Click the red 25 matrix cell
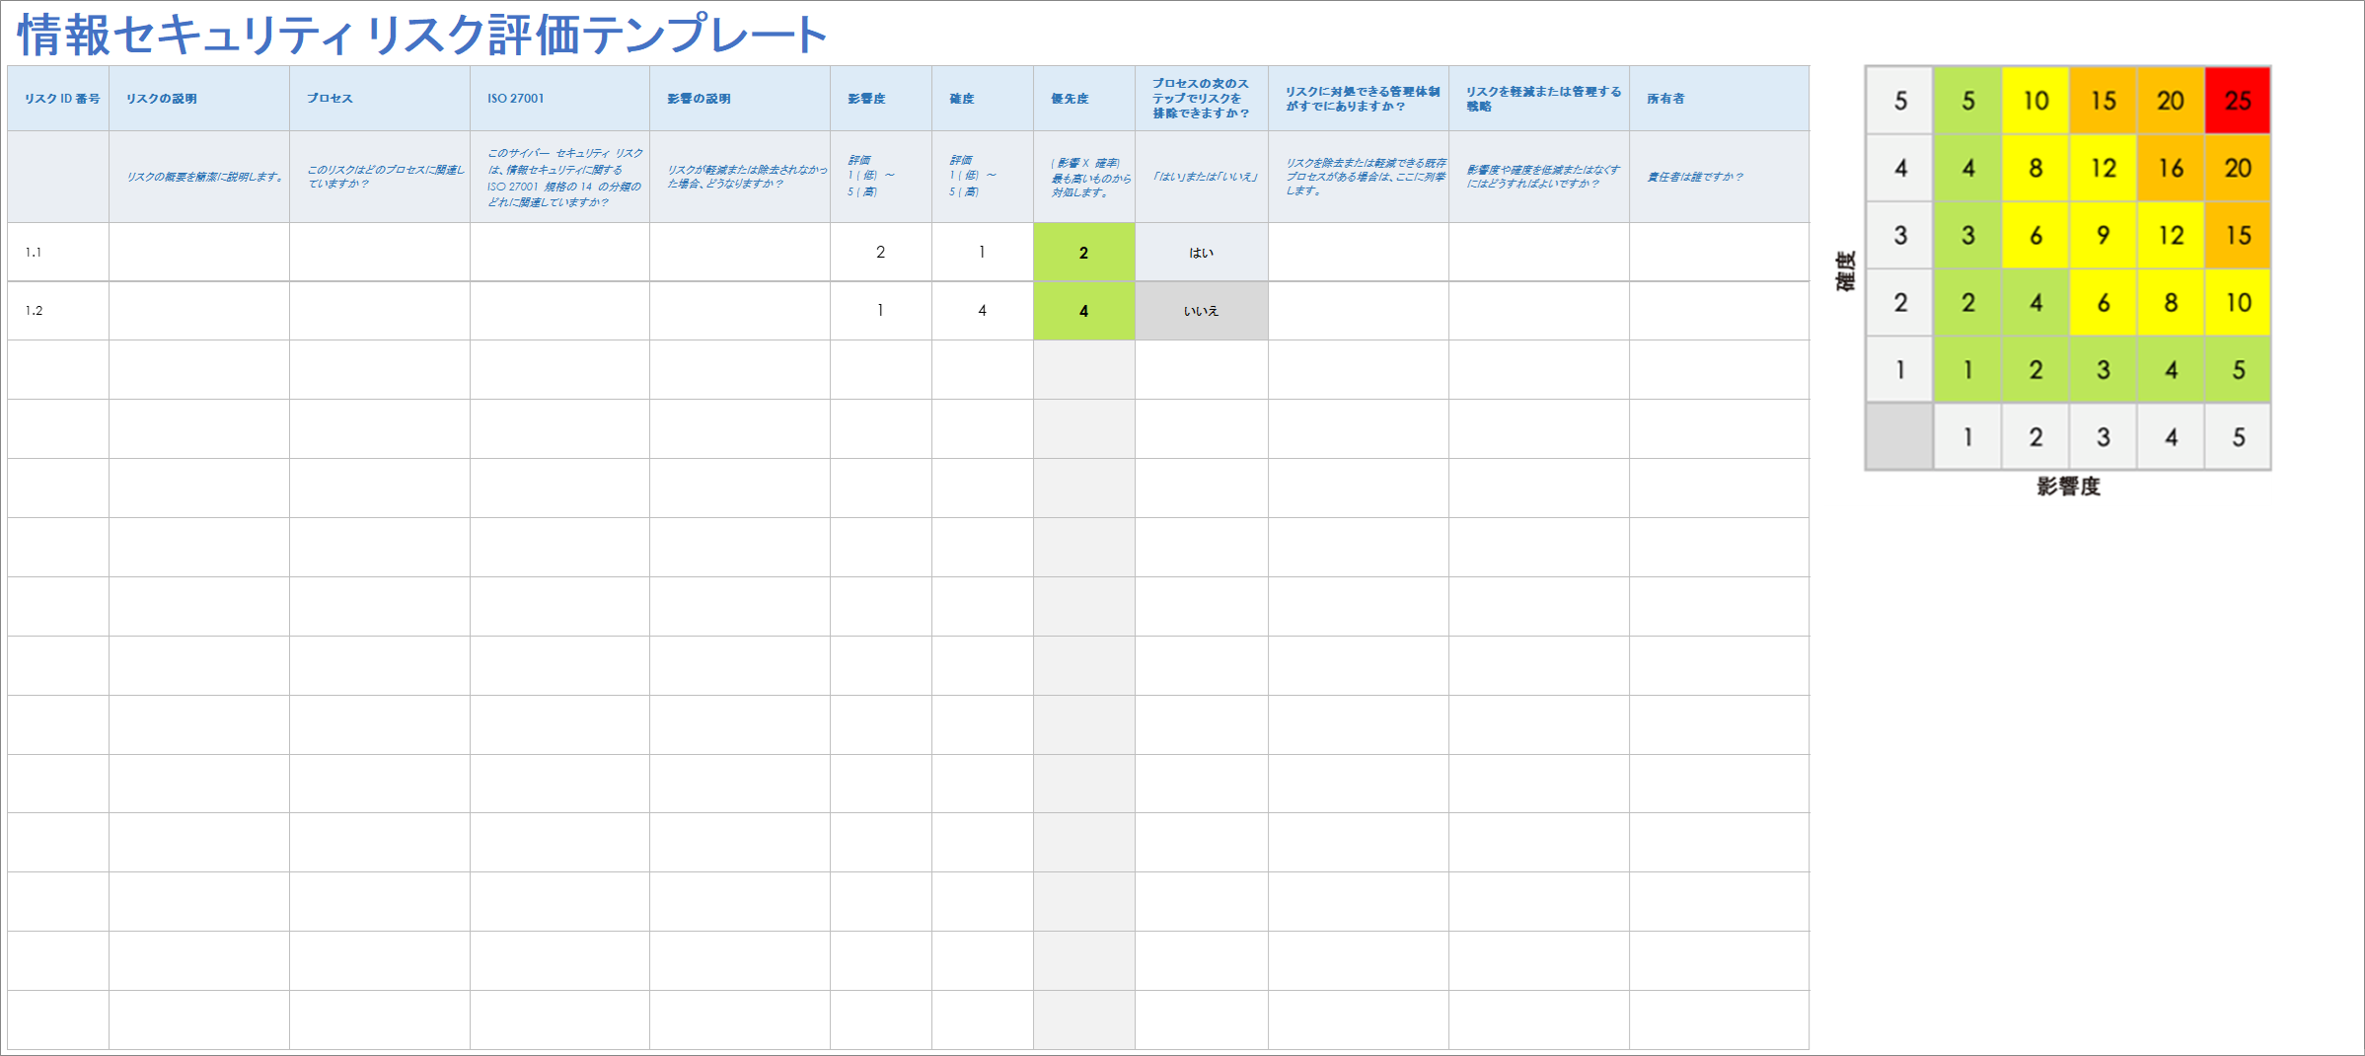Image resolution: width=2365 pixels, height=1056 pixels. pyautogui.click(x=2238, y=101)
